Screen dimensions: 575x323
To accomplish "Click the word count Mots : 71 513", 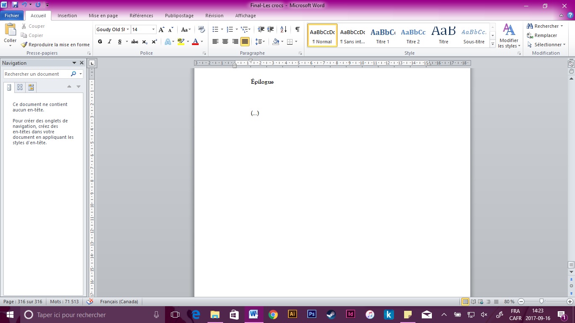I will point(64,302).
